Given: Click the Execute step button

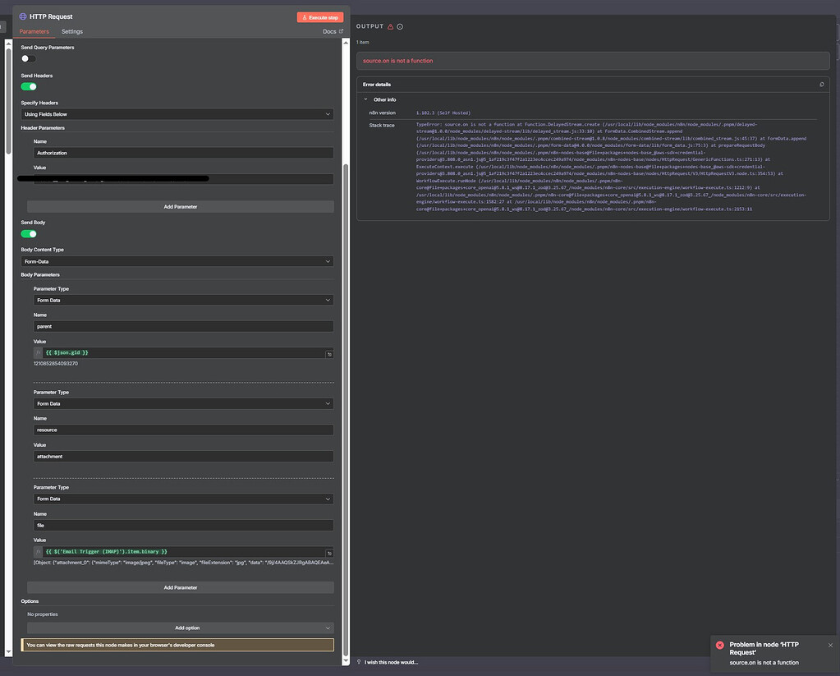Looking at the screenshot, I should coord(320,16).
